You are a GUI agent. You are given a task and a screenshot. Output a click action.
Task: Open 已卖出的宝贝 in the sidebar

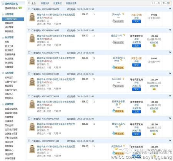(13, 19)
